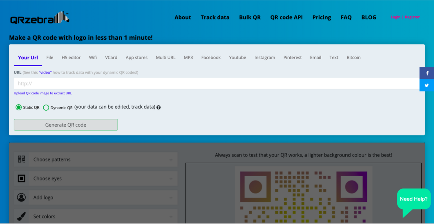This screenshot has width=434, height=224.
Task: Select the Dynamic QR radio button
Action: click(x=46, y=108)
